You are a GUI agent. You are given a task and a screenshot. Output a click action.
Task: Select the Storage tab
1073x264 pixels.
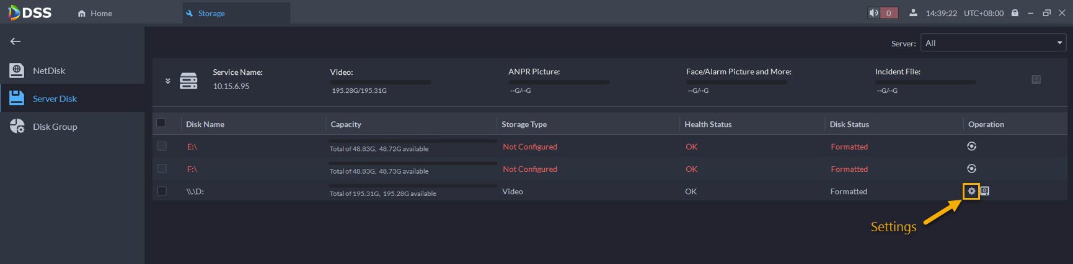click(x=211, y=13)
